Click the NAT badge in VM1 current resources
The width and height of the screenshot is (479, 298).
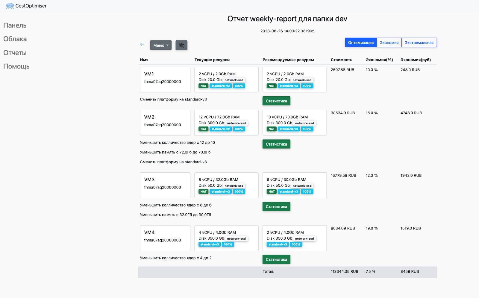click(x=204, y=86)
